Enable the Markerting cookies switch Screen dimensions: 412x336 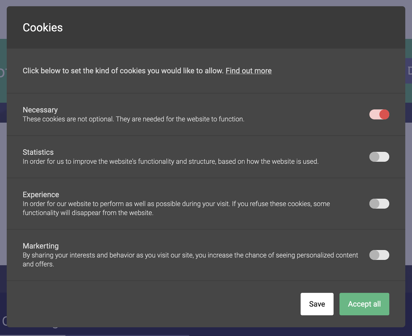coord(379,255)
